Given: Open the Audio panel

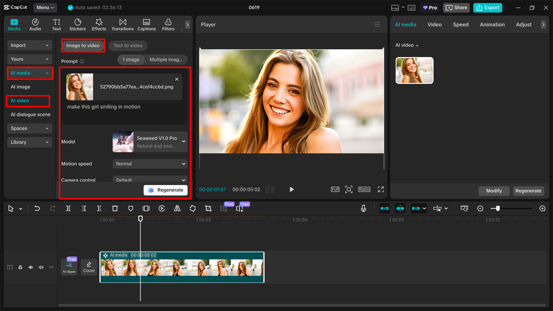Looking at the screenshot, I should pos(35,25).
